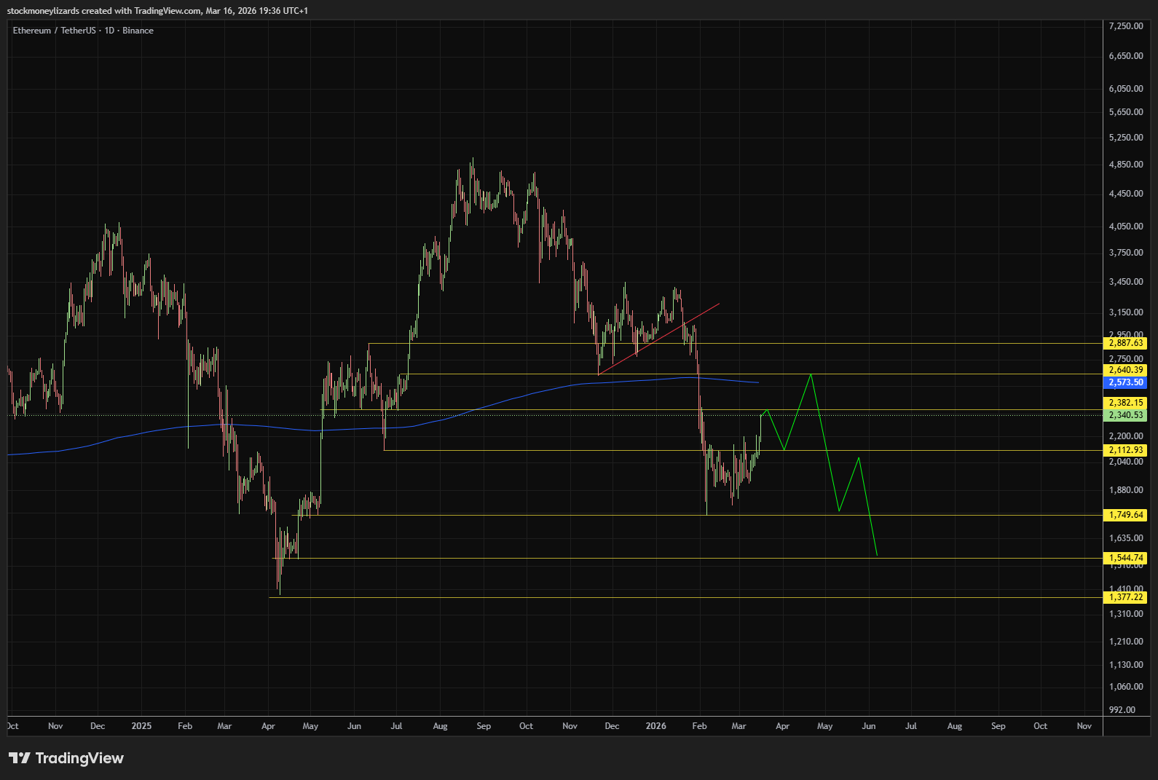Select the 2,382.15 yellow price label
The image size is (1158, 780).
tap(1125, 403)
